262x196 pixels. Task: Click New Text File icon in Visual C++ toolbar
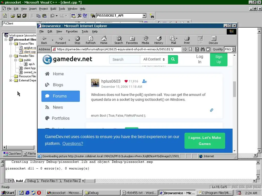click(5, 16)
